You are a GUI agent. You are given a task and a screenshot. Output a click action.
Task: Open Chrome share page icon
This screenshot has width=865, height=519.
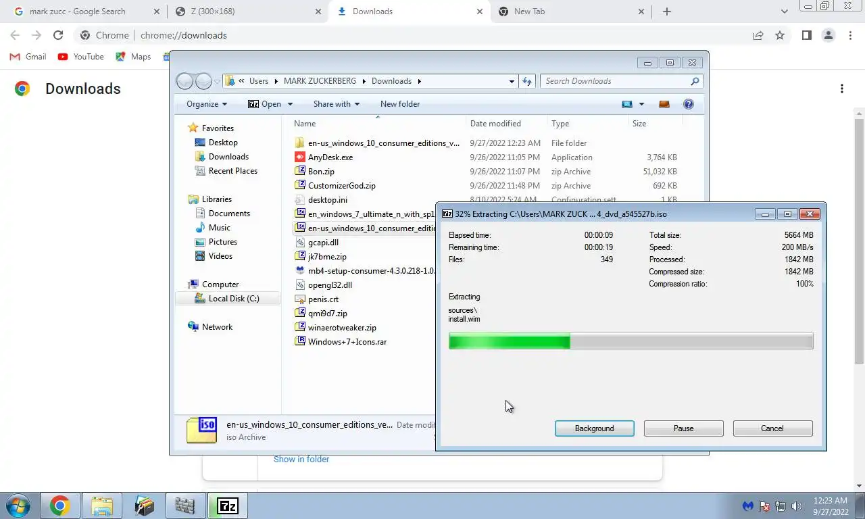click(x=758, y=35)
